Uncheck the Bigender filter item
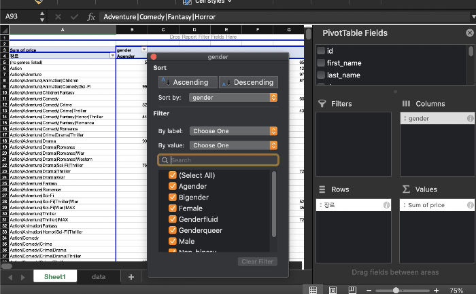The image size is (476, 294). tap(173, 198)
